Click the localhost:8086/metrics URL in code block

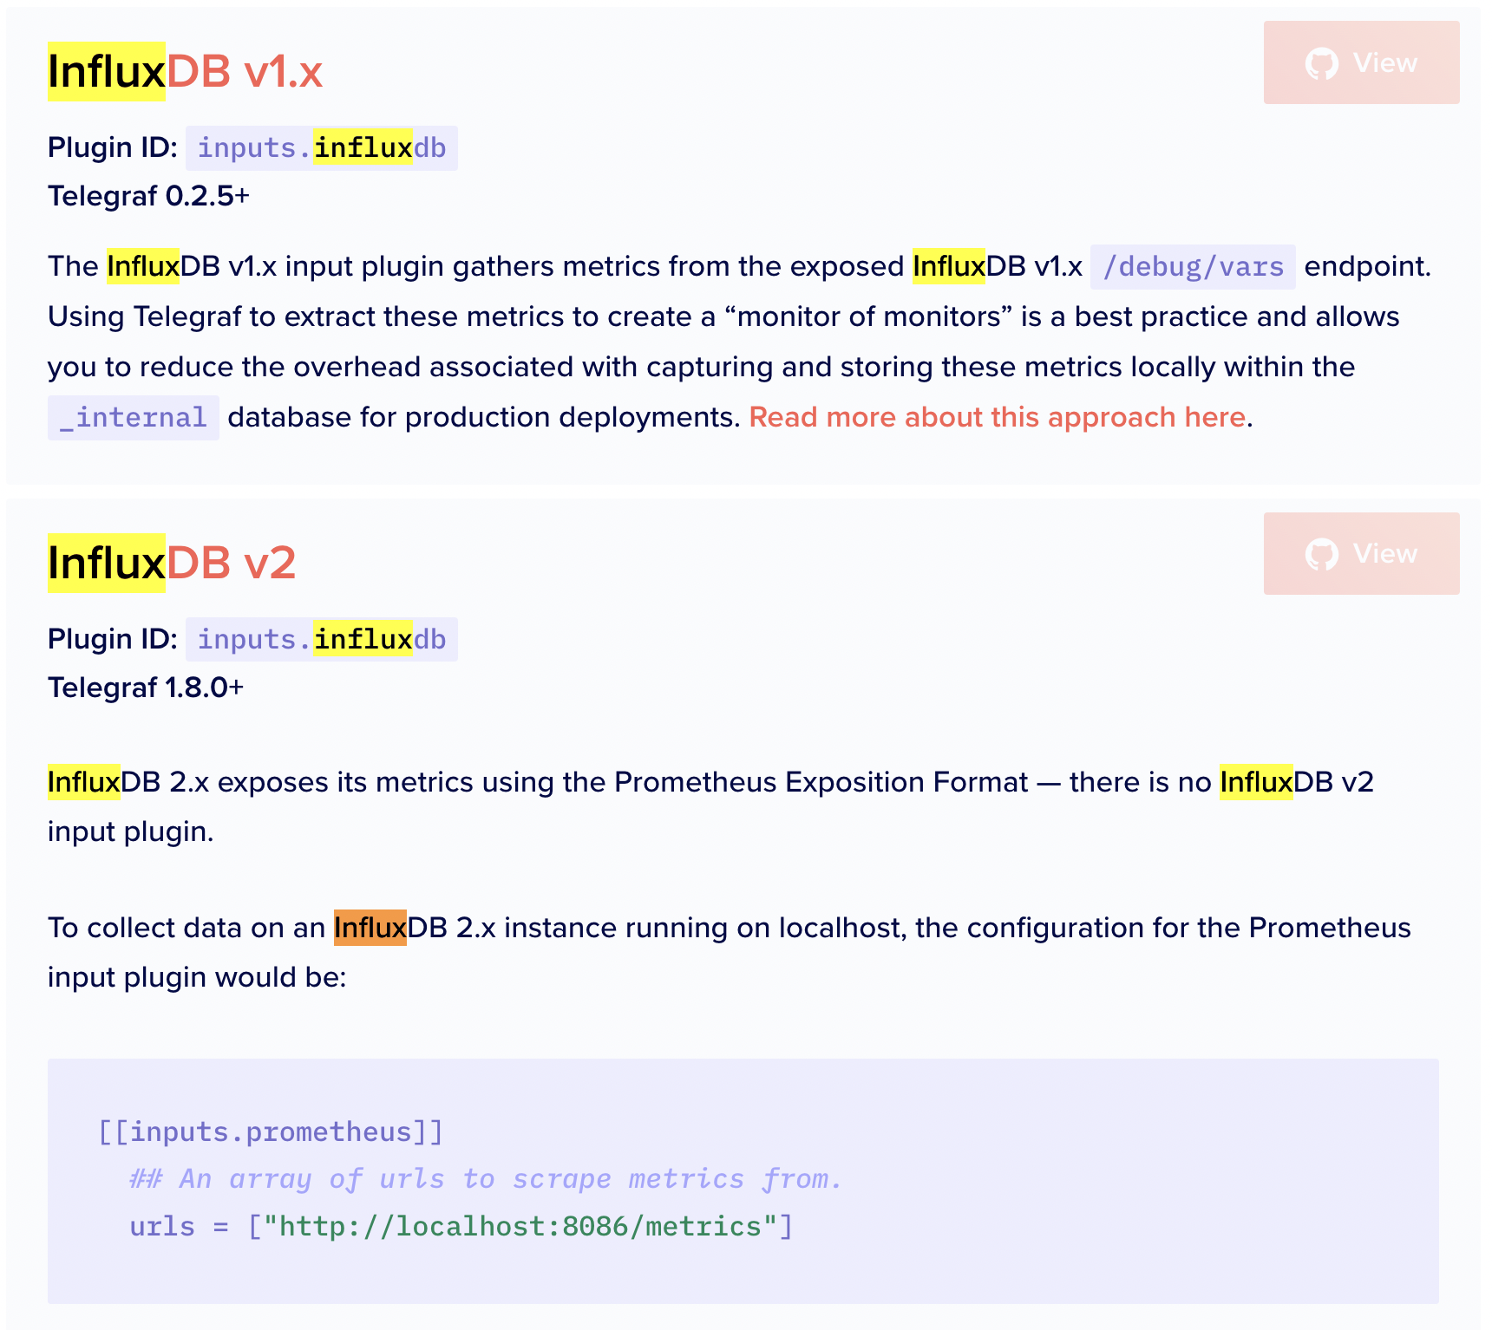point(520,1227)
